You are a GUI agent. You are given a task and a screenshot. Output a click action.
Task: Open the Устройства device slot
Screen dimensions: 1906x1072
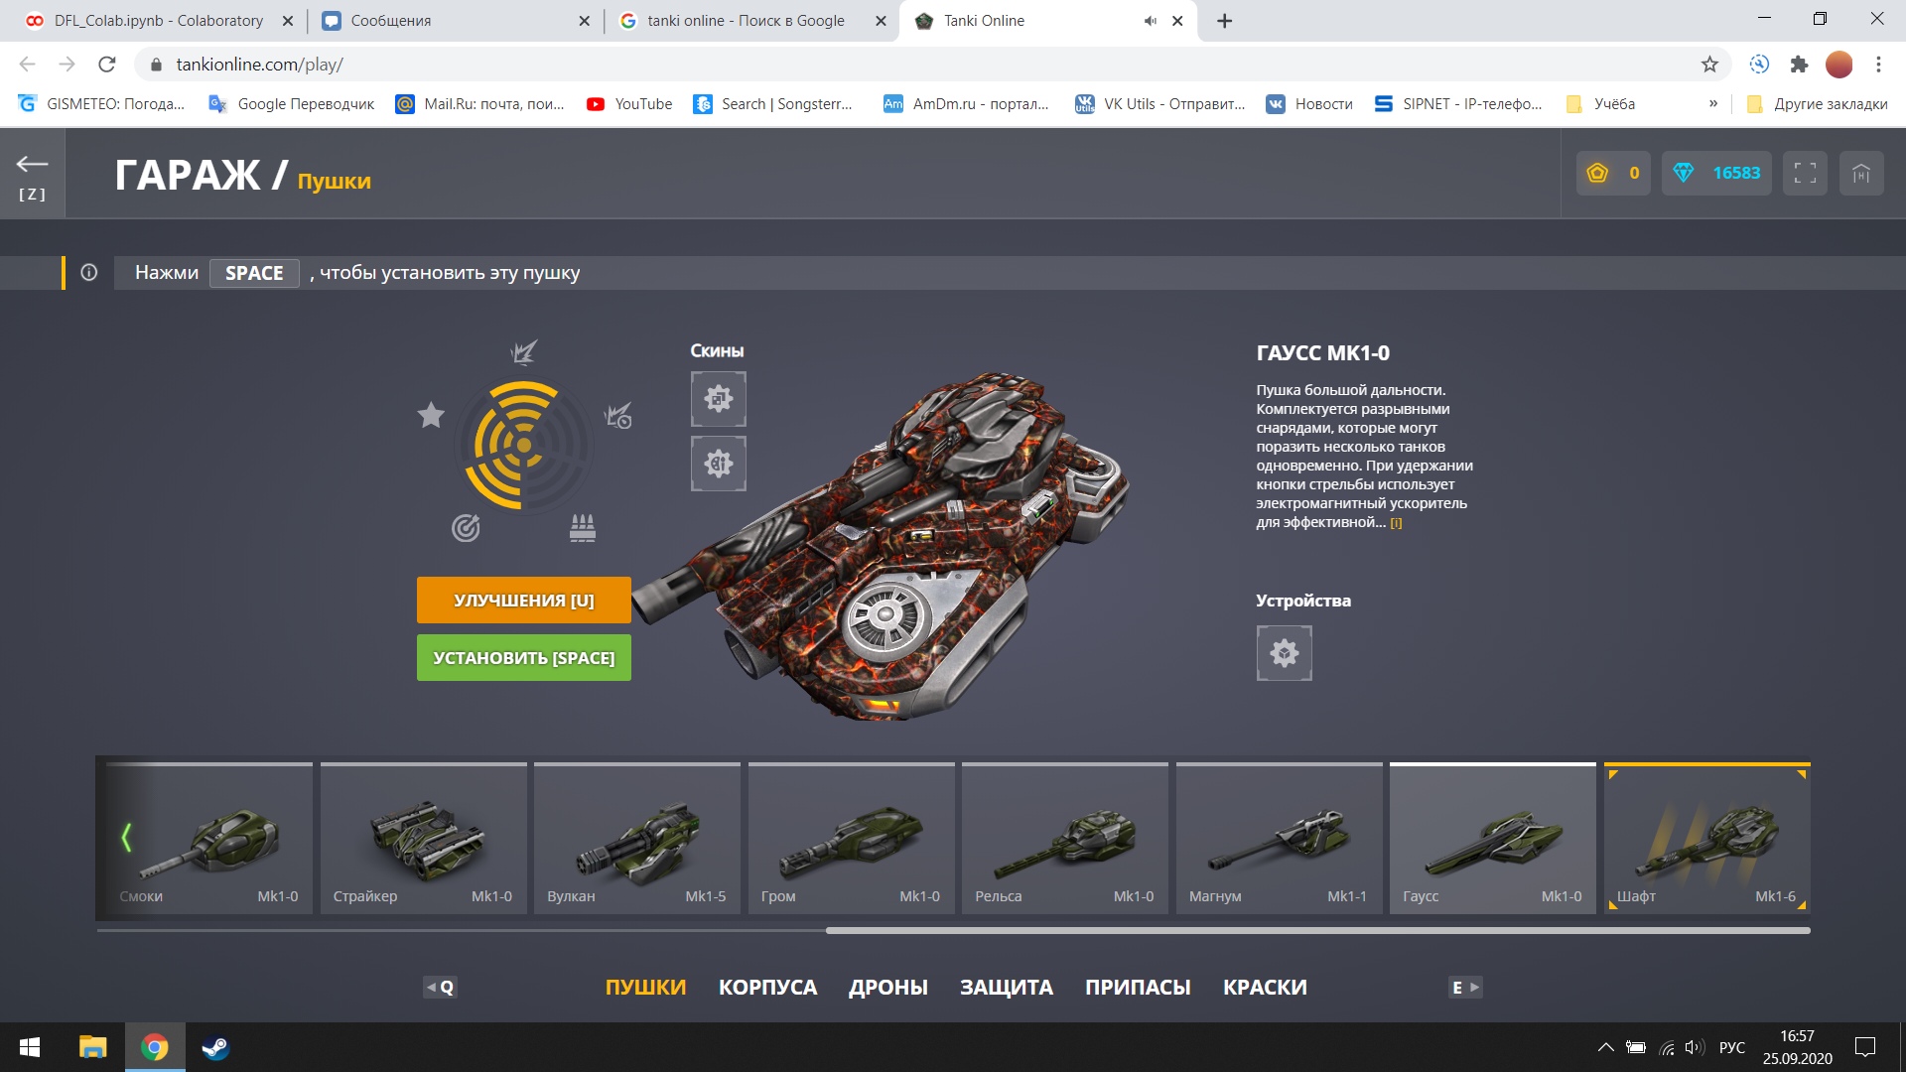tap(1285, 653)
